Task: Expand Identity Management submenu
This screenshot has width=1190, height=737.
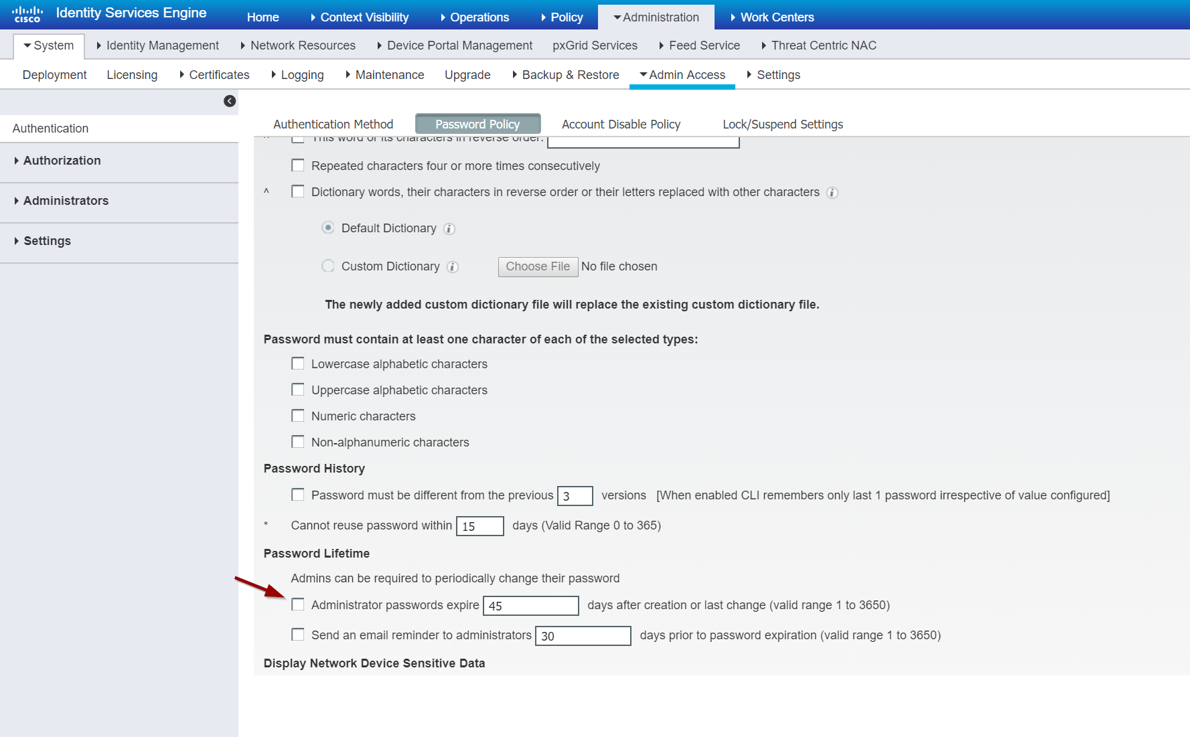Action: [x=158, y=46]
